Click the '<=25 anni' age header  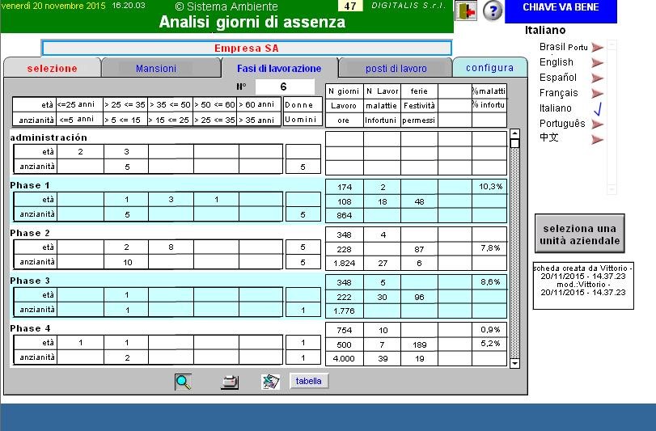tap(79, 104)
